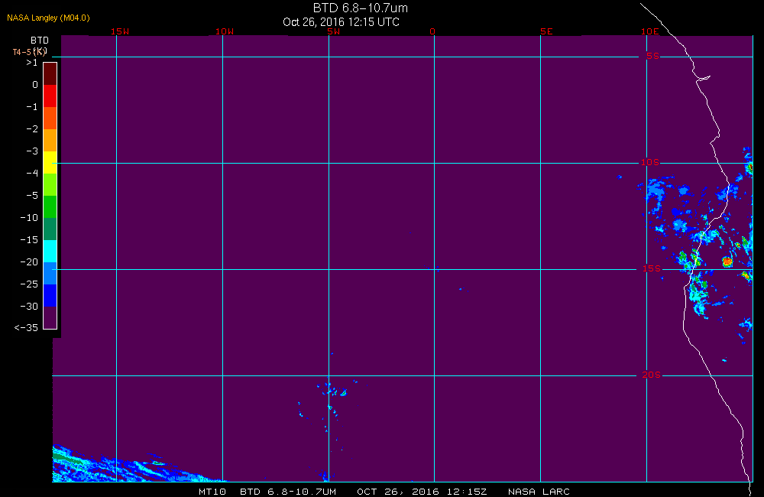Click the '20S' latitude label
The height and width of the screenshot is (497, 764).
(652, 375)
